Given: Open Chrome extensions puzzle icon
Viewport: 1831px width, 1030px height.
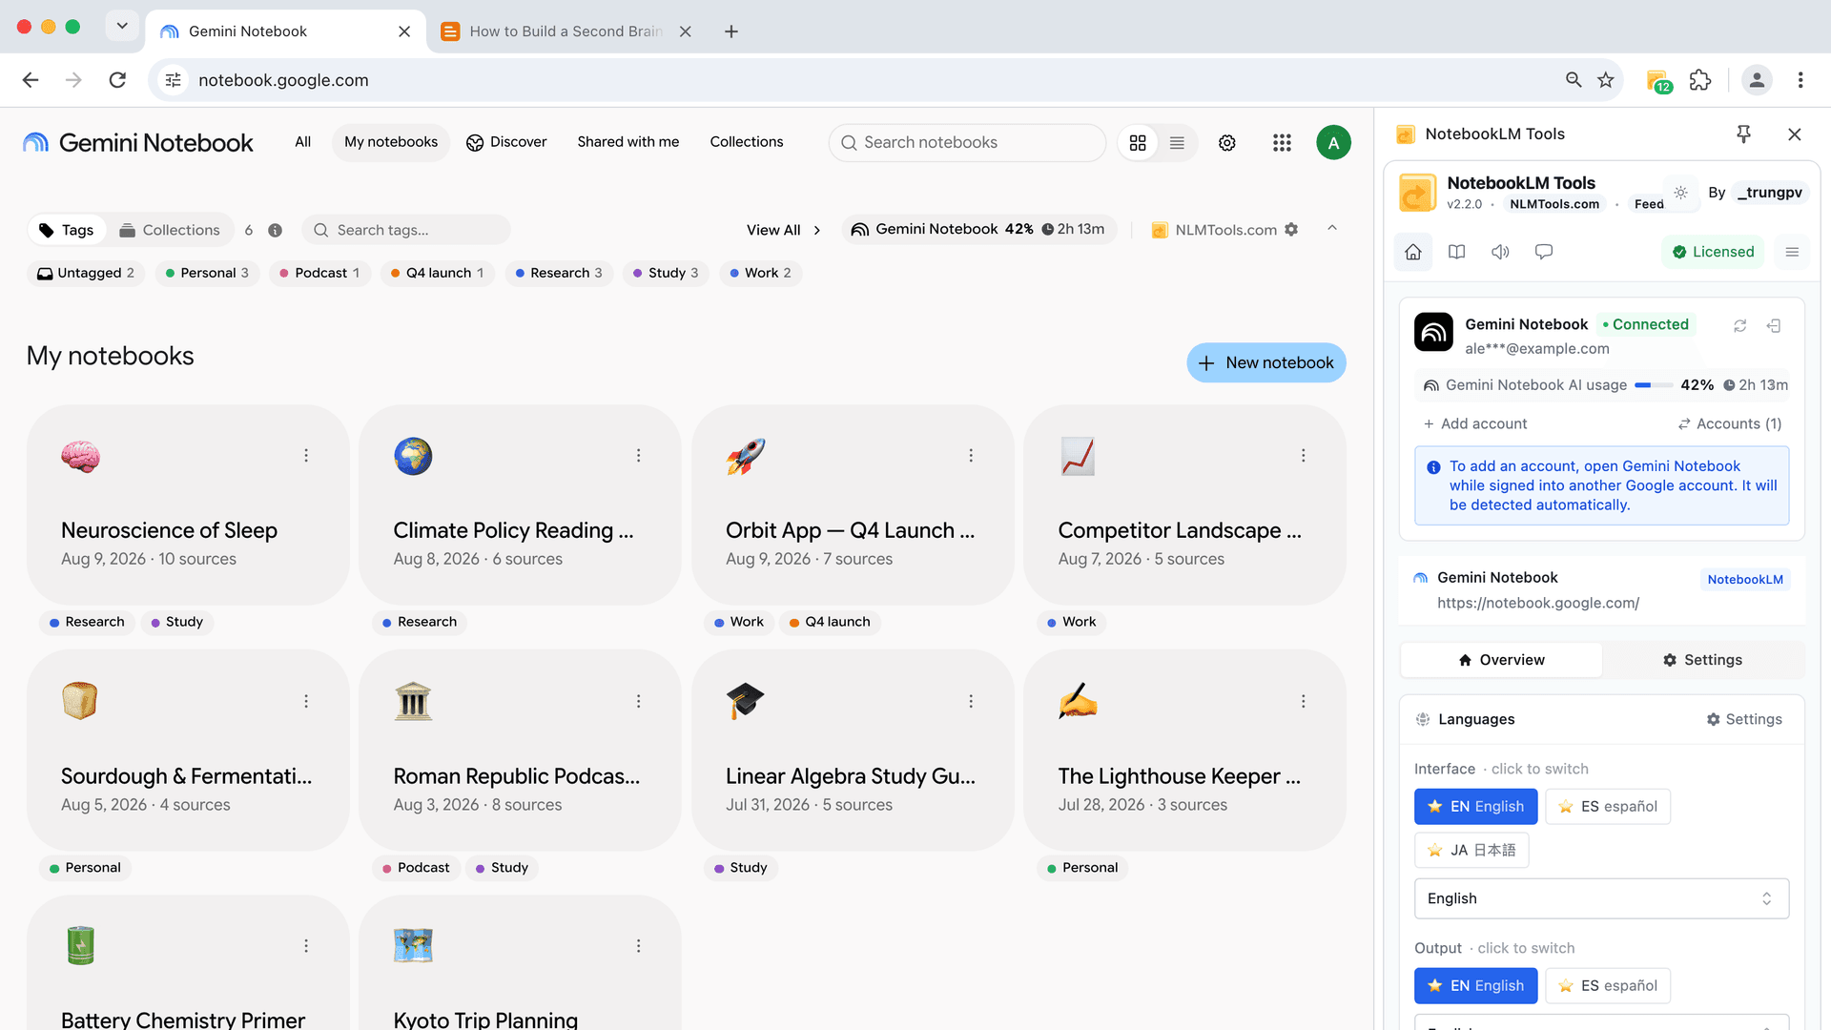Looking at the screenshot, I should (1700, 80).
